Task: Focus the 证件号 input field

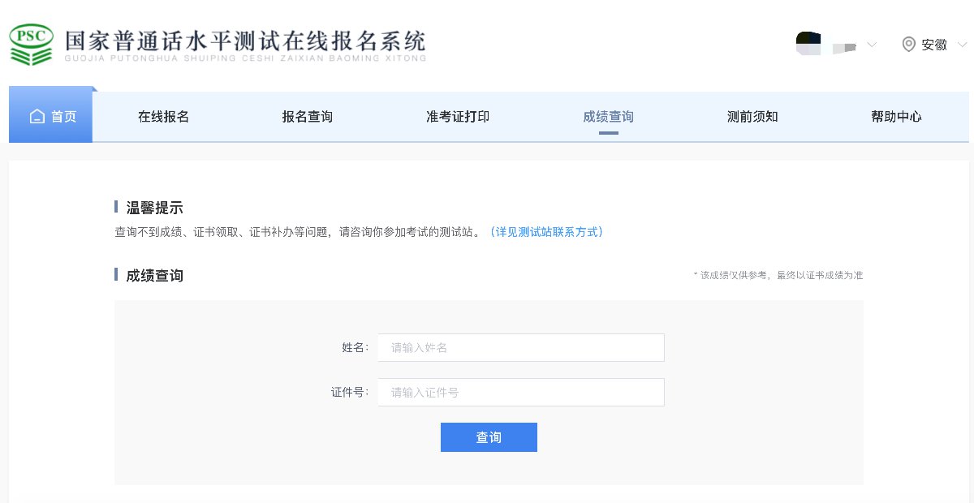Action: (520, 392)
